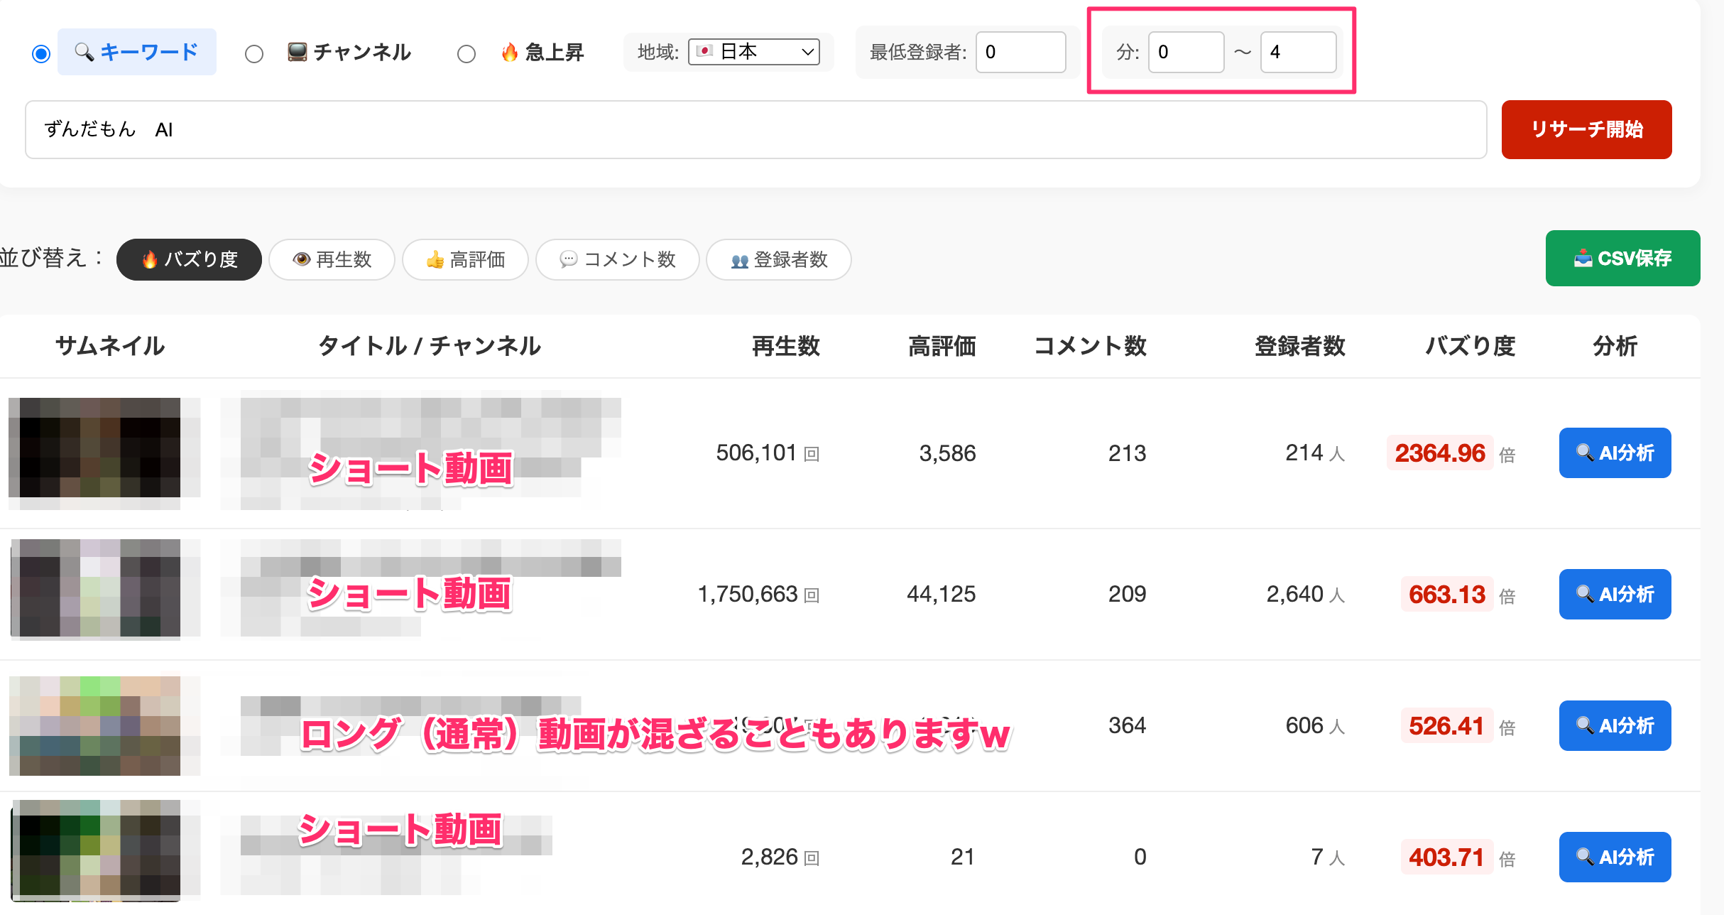
Task: Click AI分析 for the 403.71倍 row
Action: click(1615, 857)
